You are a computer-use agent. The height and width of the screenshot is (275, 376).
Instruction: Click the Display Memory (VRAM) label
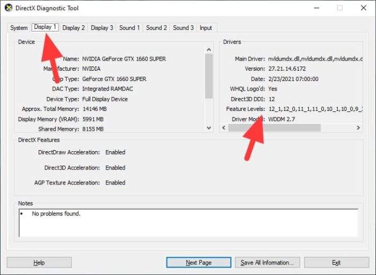(x=48, y=119)
